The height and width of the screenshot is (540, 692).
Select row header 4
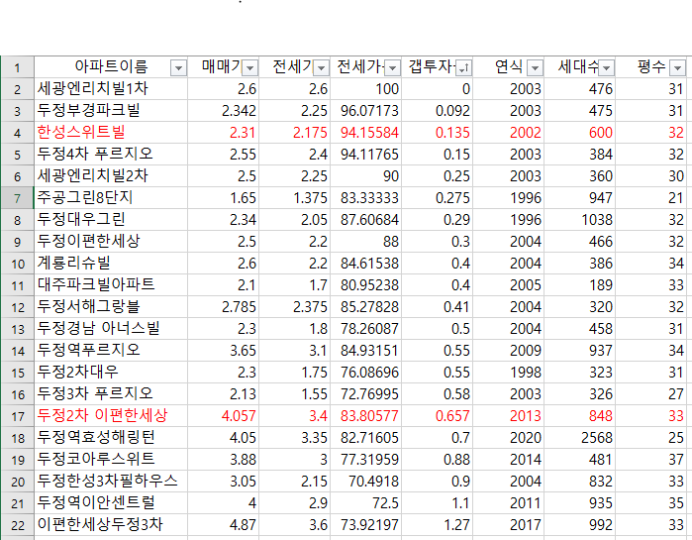coord(17,133)
